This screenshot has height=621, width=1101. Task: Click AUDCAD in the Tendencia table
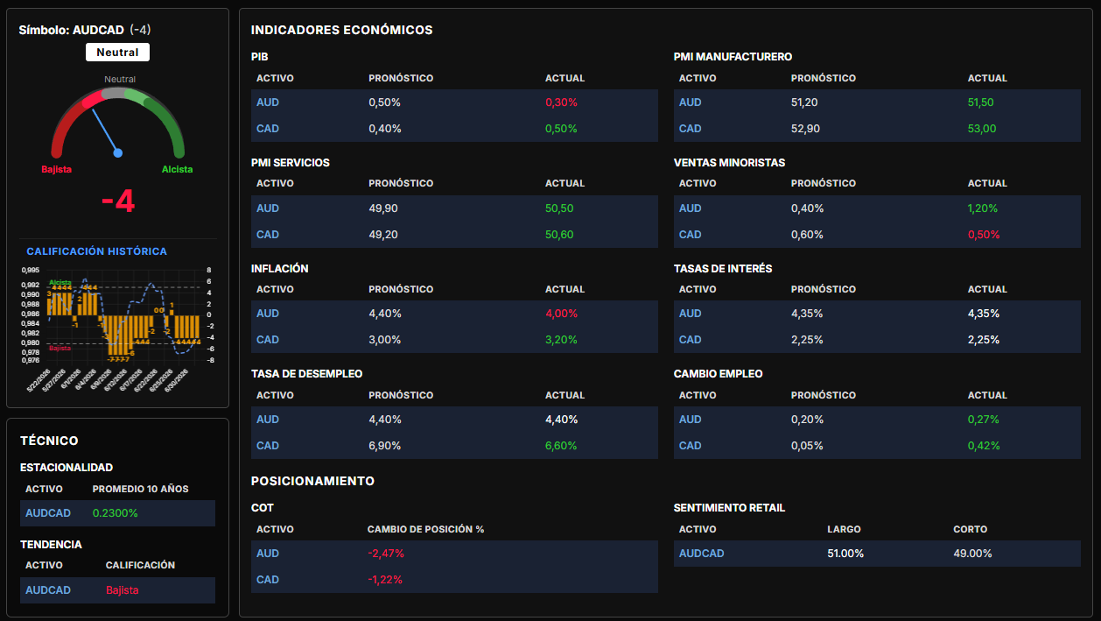pyautogui.click(x=48, y=590)
